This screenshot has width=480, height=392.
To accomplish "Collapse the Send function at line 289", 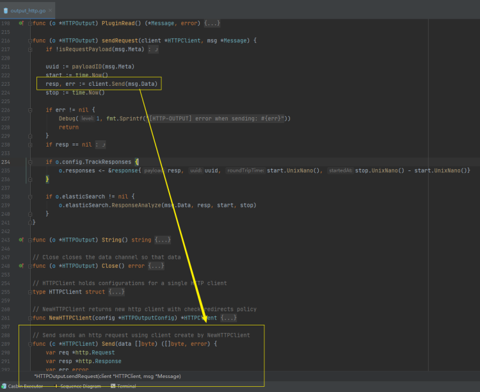I will click(30, 344).
